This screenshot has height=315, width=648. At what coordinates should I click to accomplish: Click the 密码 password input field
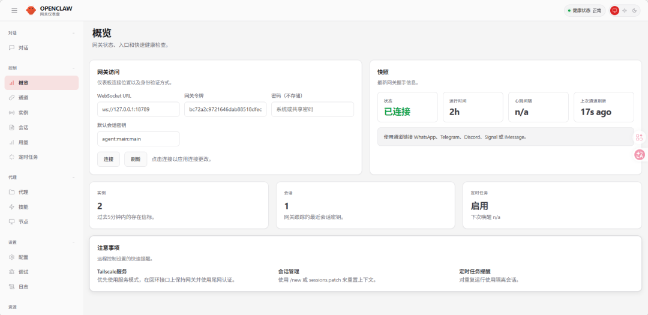312,109
